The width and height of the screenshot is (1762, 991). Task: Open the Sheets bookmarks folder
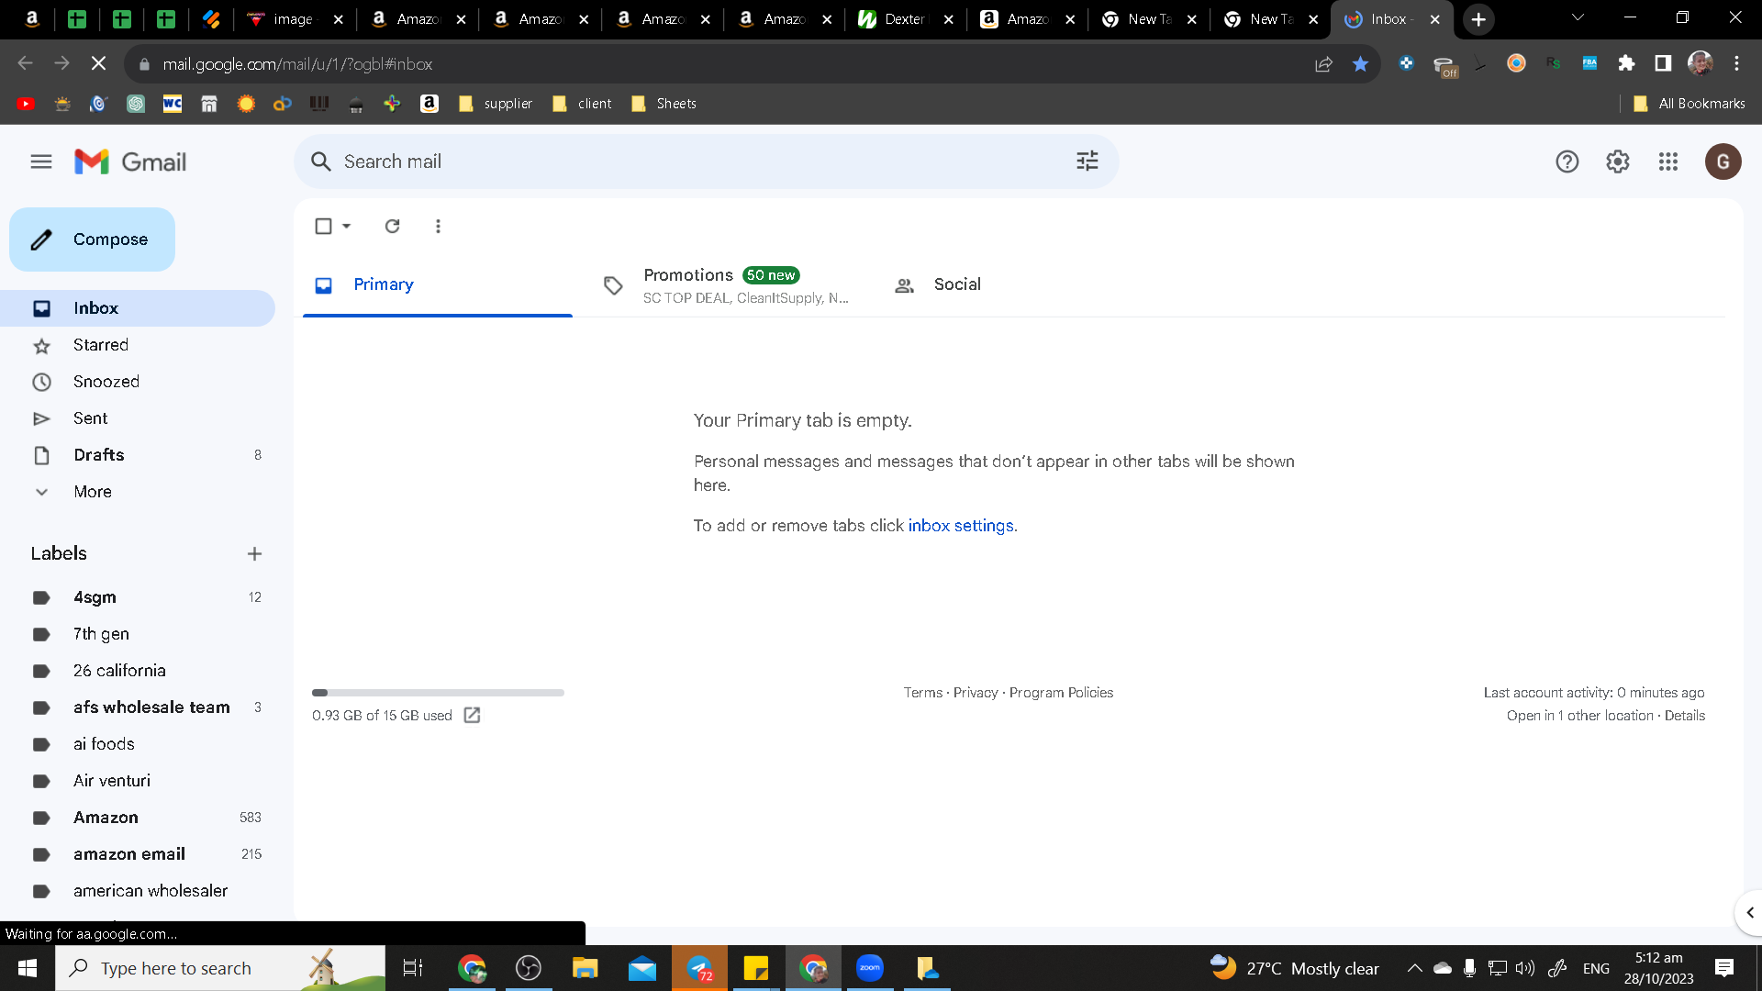(664, 104)
